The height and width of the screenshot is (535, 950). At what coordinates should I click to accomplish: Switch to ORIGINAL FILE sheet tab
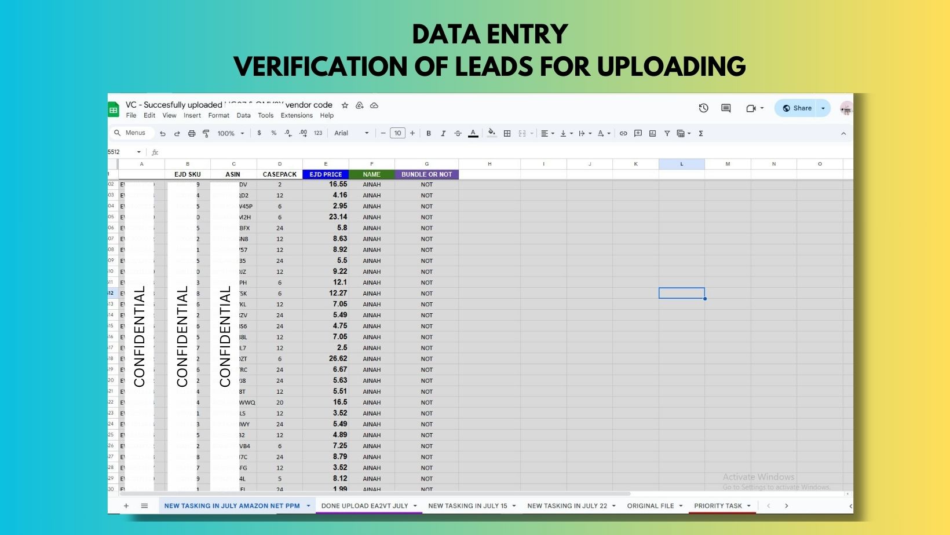pos(655,505)
